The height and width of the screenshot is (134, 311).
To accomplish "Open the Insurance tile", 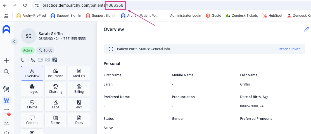I will (56, 73).
